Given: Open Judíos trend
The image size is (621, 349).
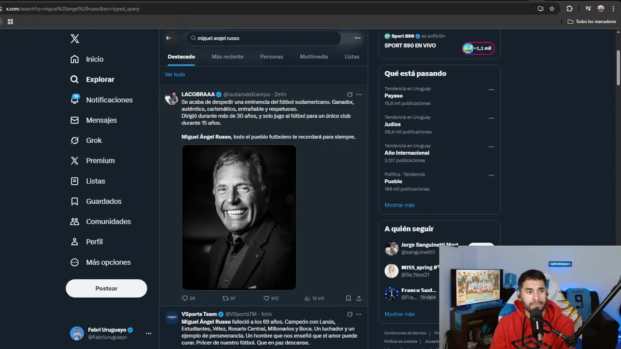Looking at the screenshot, I should pyautogui.click(x=392, y=125).
